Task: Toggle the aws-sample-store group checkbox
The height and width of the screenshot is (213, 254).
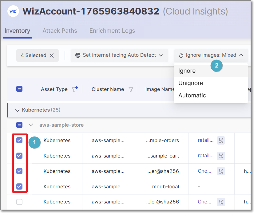Action: (19, 125)
